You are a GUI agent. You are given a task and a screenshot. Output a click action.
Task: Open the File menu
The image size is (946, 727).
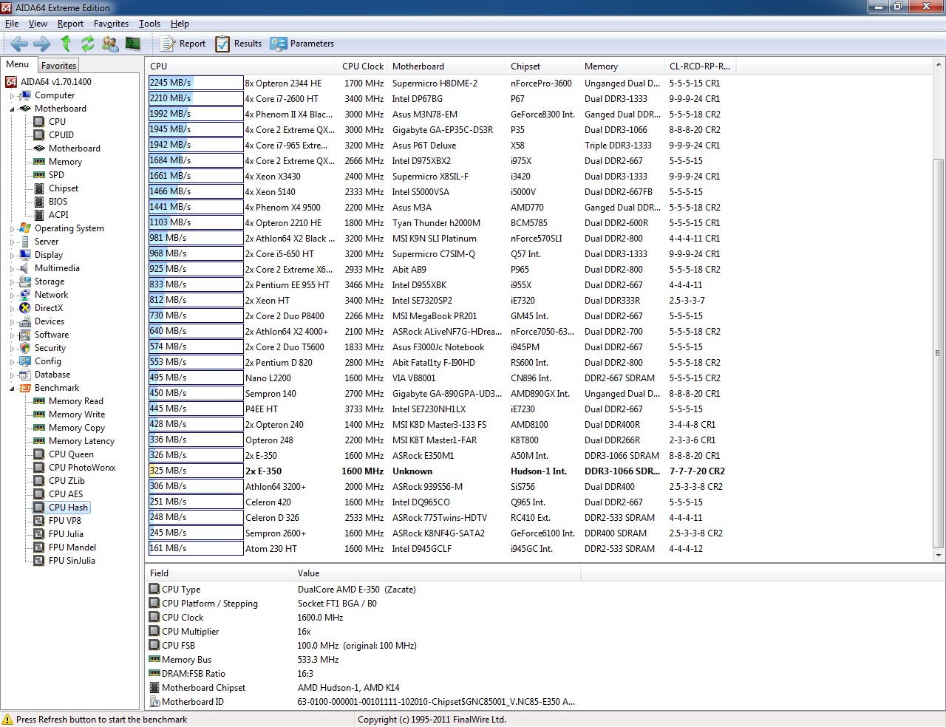click(12, 24)
